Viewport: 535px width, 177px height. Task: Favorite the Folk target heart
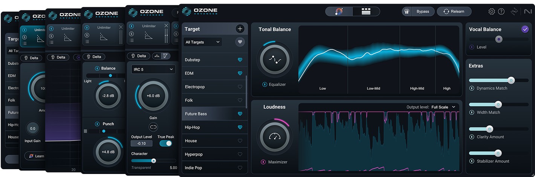(x=240, y=100)
